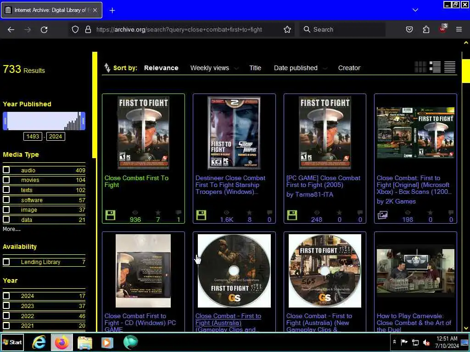Viewport: 470px width, 352px height.
Task: Check the texts media type filter
Action: click(x=6, y=190)
